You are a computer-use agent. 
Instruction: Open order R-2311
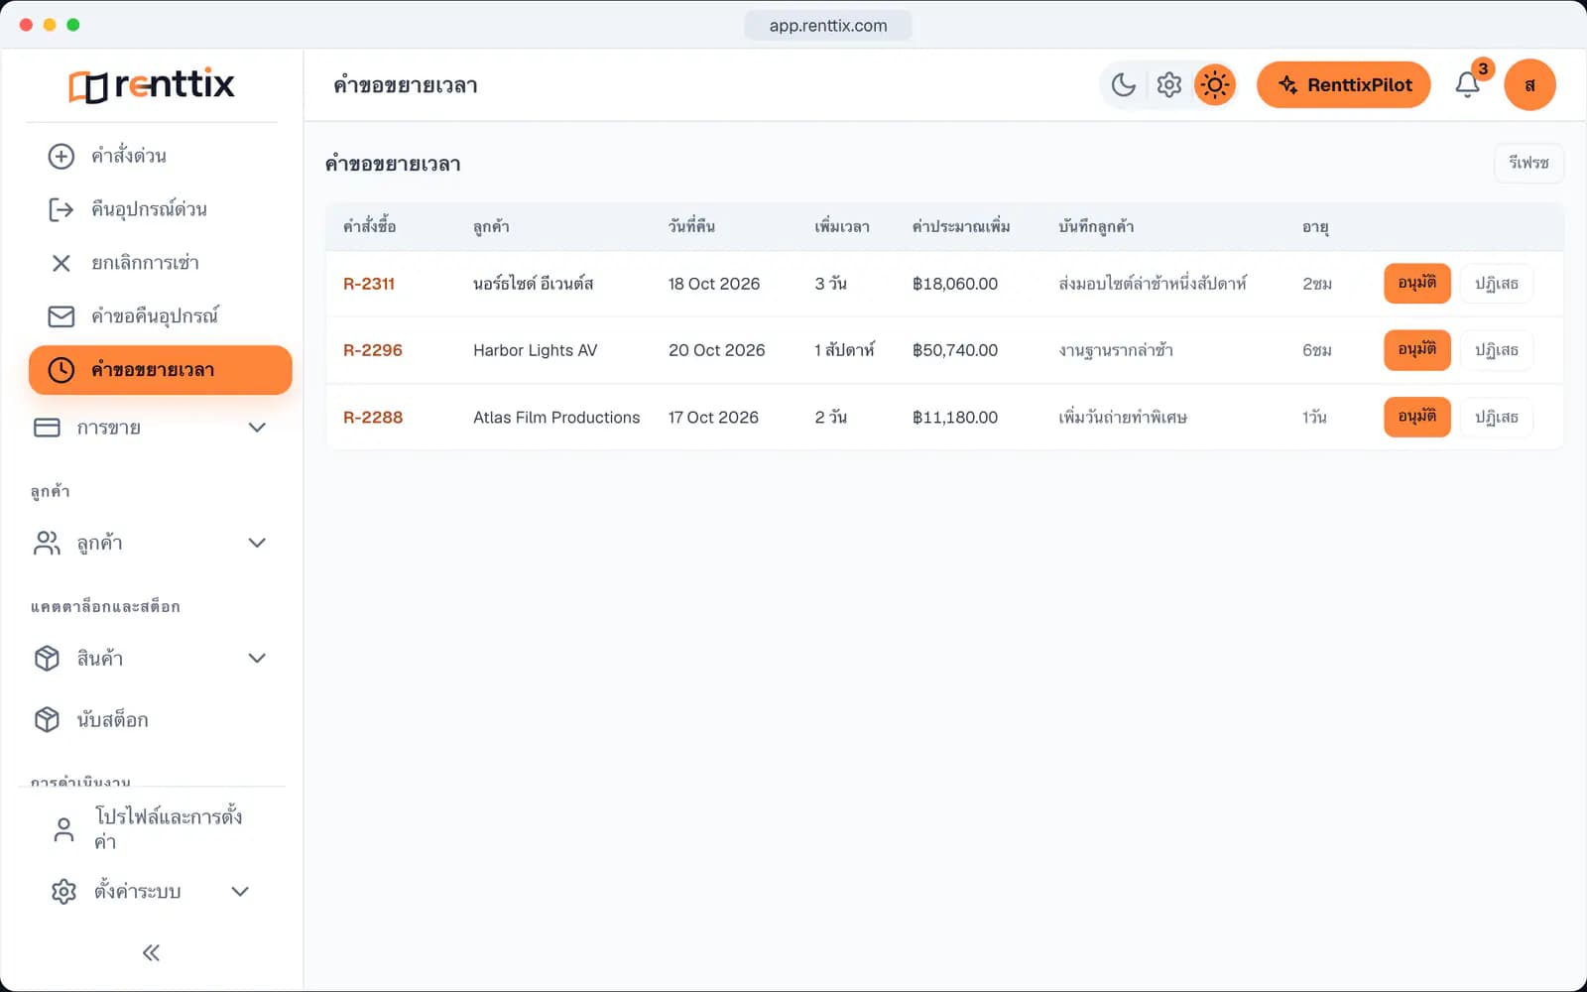(369, 284)
